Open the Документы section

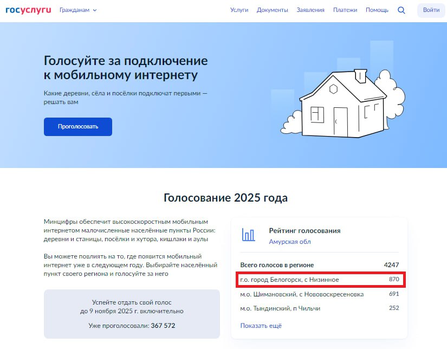272,10
